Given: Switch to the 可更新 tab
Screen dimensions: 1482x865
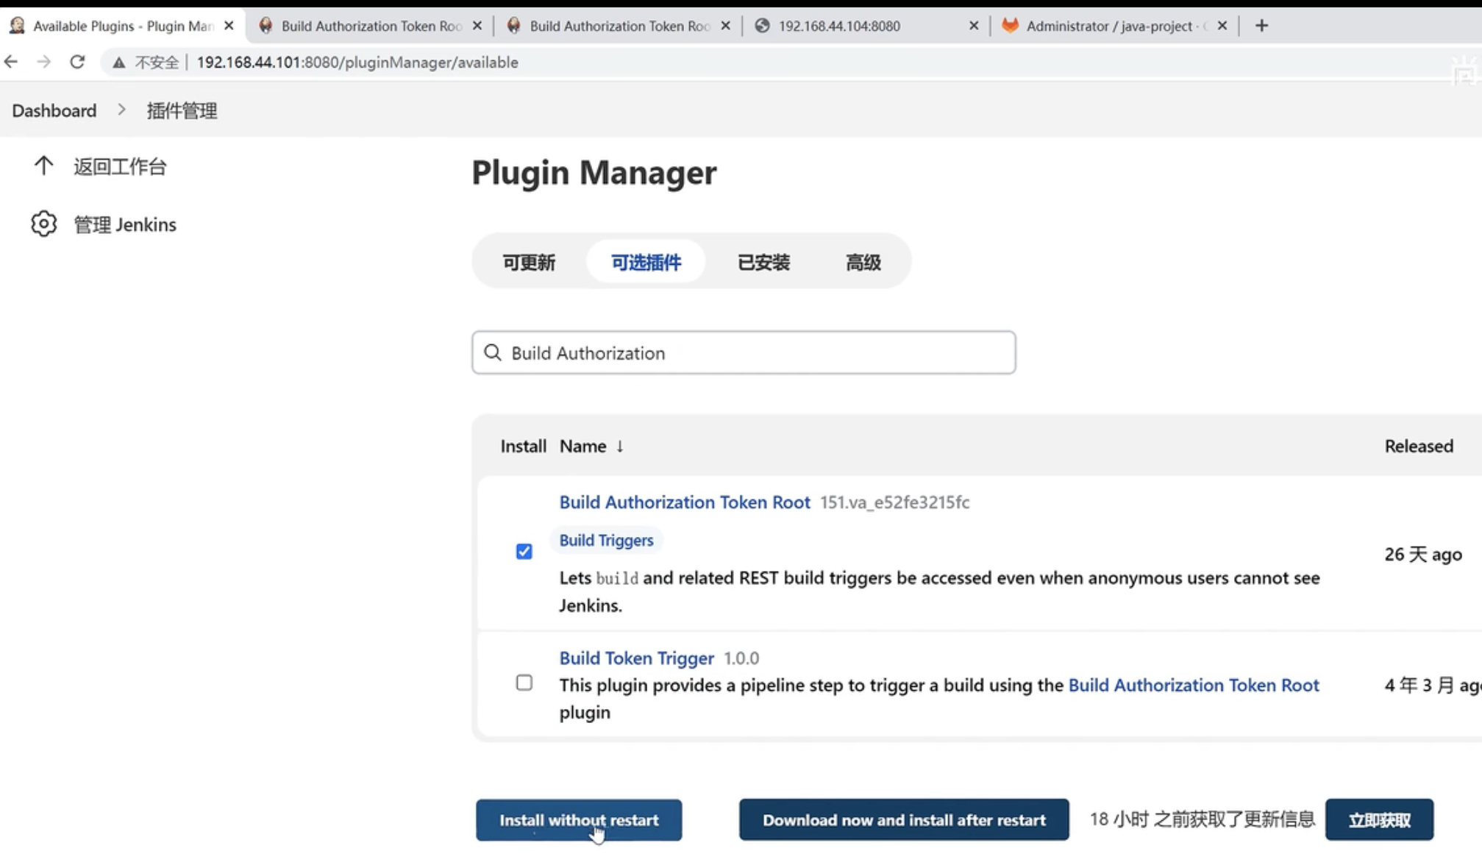Looking at the screenshot, I should point(529,263).
